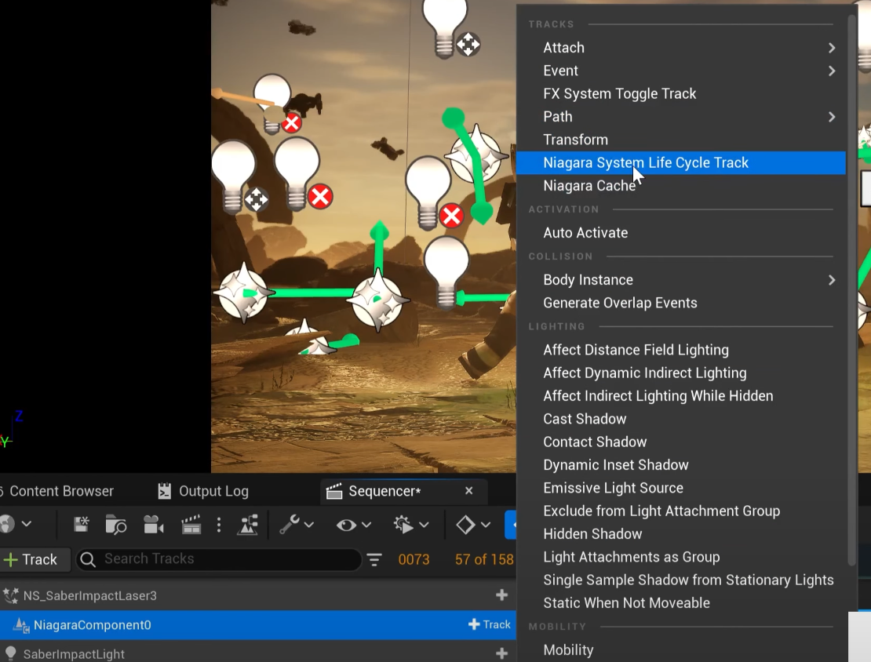Open the diamond Key Options dropdown

pos(473,525)
